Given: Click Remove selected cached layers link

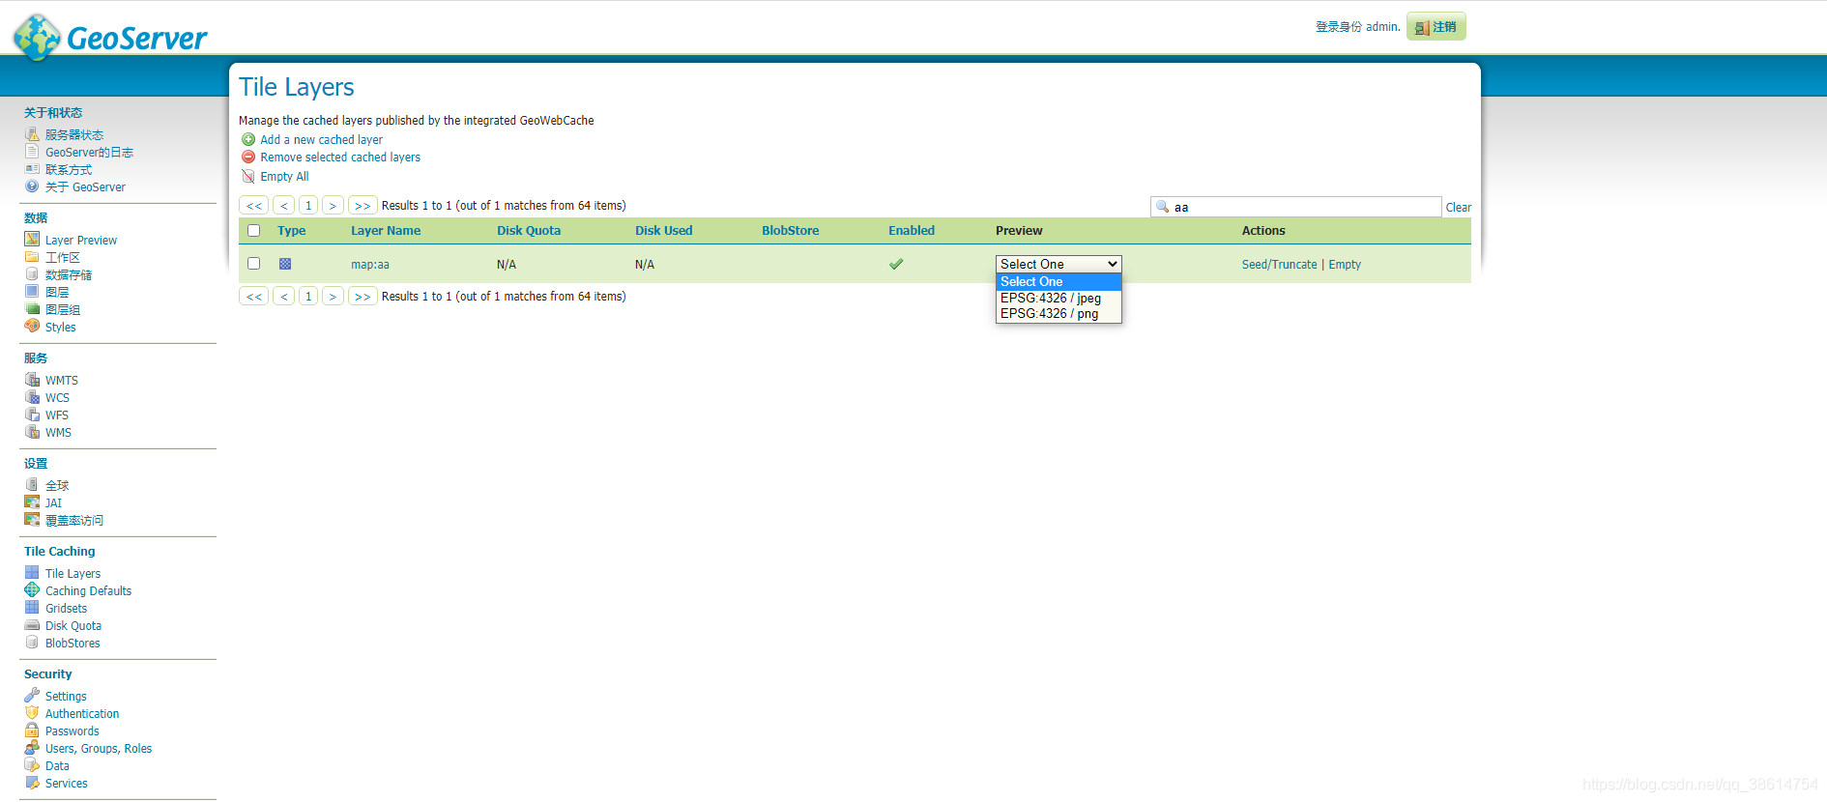Looking at the screenshot, I should [x=340, y=157].
